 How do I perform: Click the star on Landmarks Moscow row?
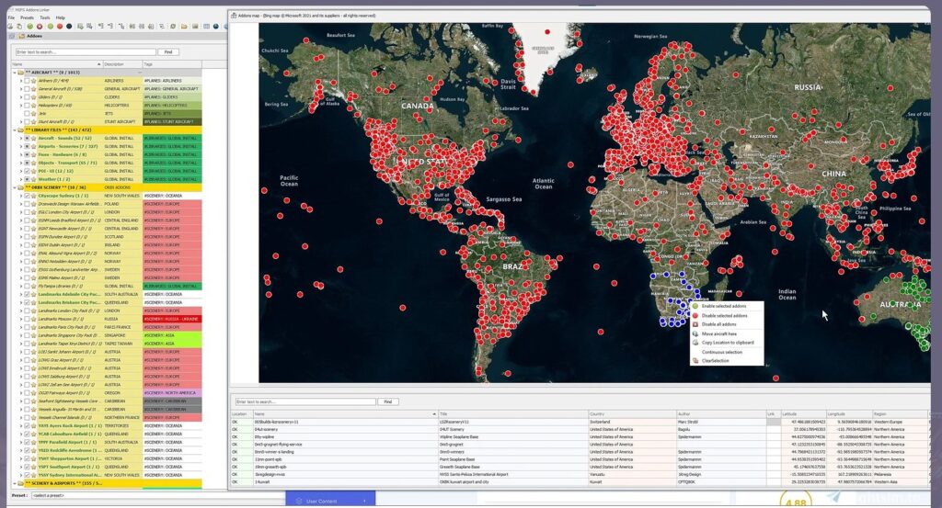(34, 319)
